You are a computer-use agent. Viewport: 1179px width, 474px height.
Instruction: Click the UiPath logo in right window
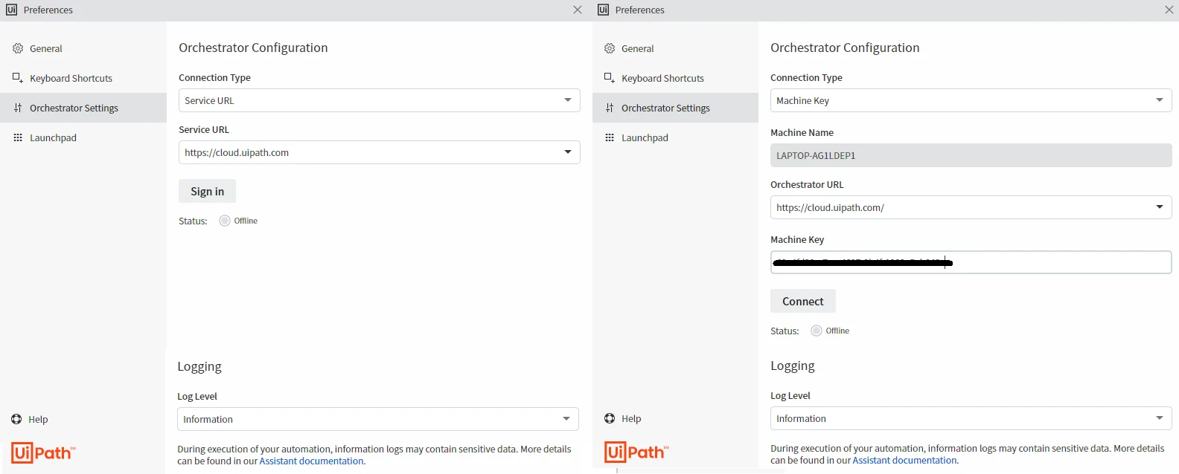pyautogui.click(x=636, y=452)
